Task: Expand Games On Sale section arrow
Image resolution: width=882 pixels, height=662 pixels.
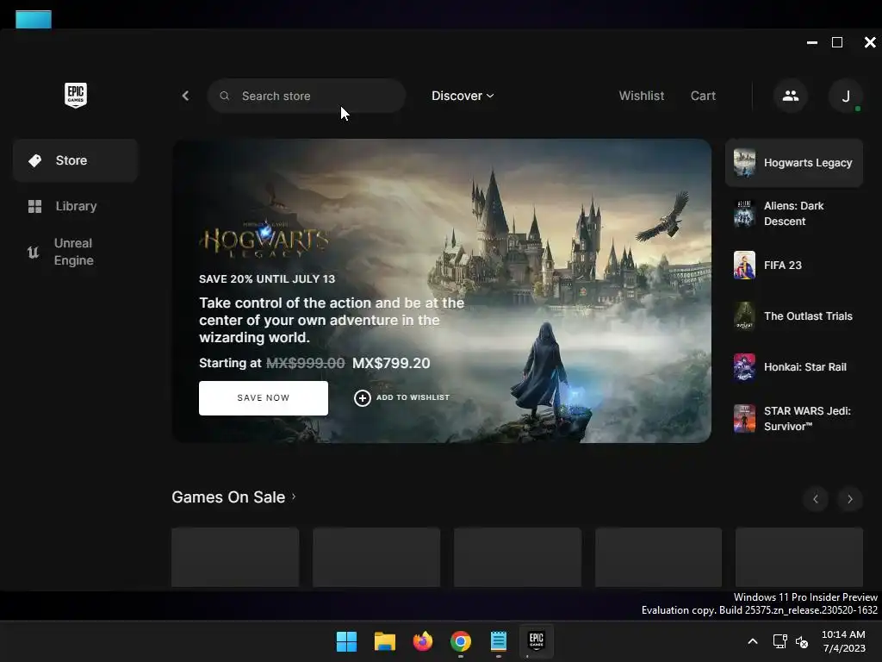Action: pyautogui.click(x=294, y=497)
